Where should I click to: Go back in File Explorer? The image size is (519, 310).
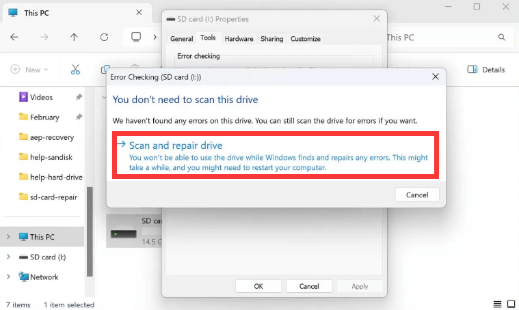(14, 37)
